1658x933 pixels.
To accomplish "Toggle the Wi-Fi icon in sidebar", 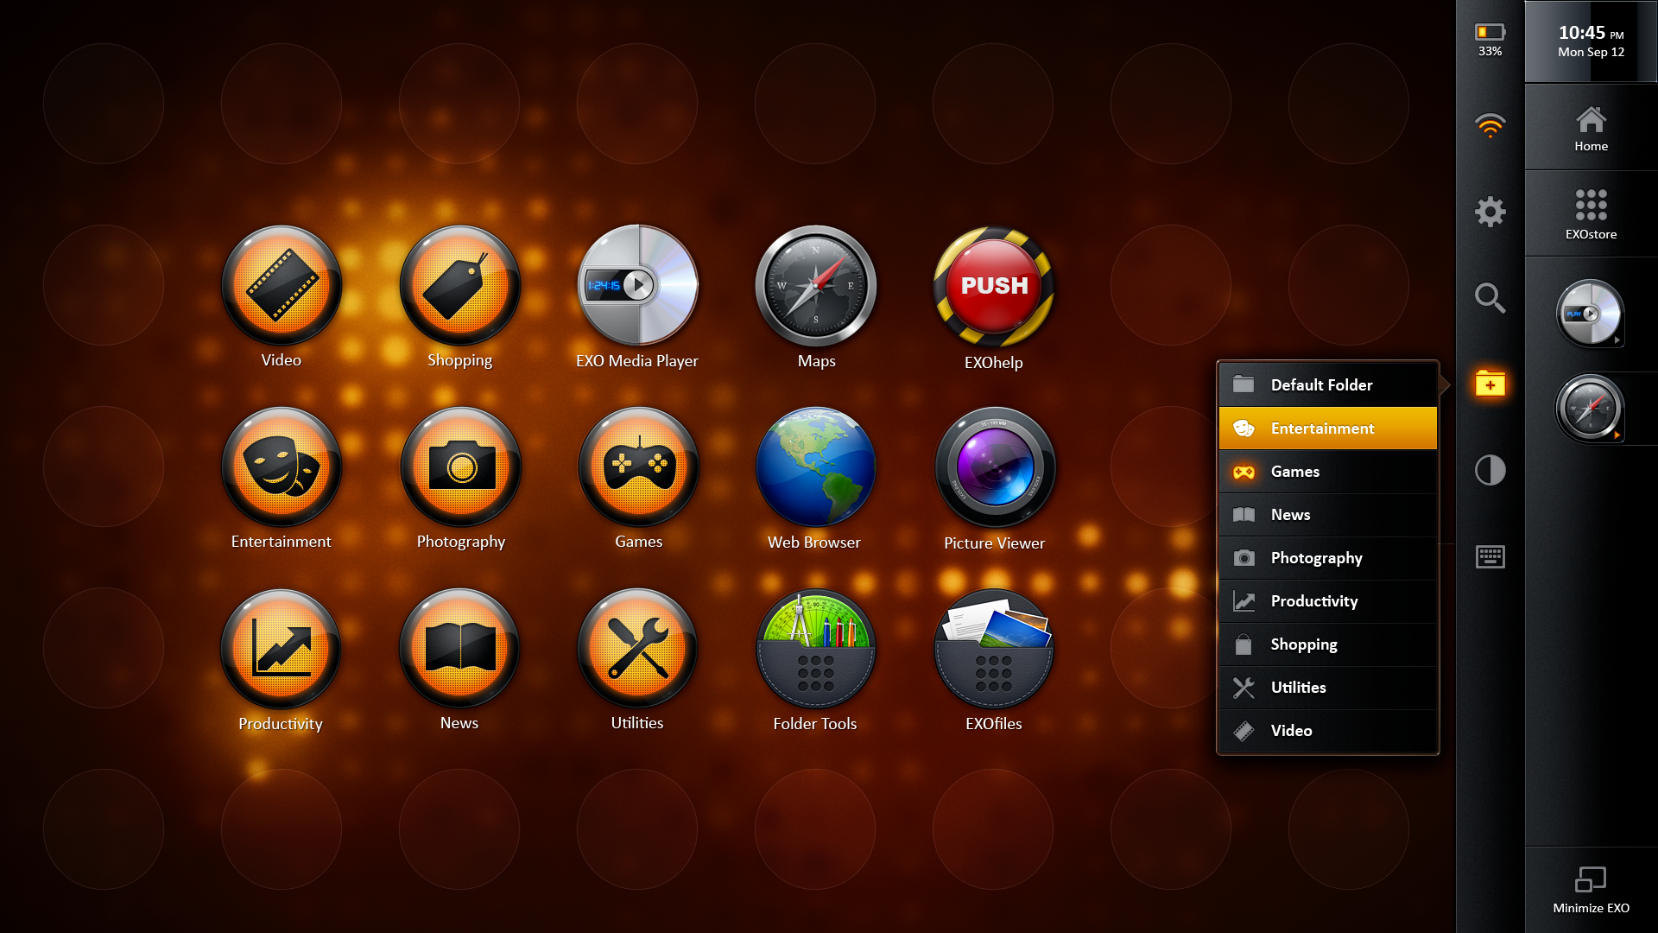I will pos(1490,126).
